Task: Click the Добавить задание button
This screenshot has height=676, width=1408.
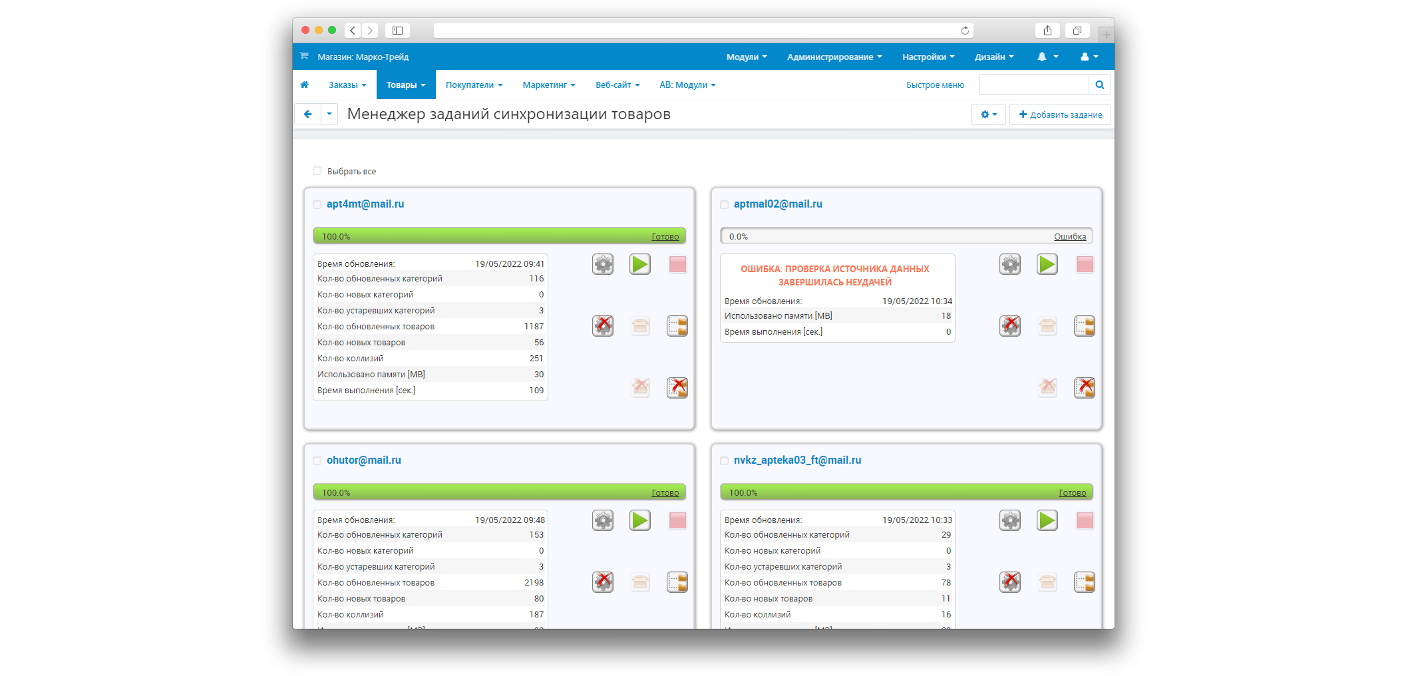Action: (x=1061, y=114)
